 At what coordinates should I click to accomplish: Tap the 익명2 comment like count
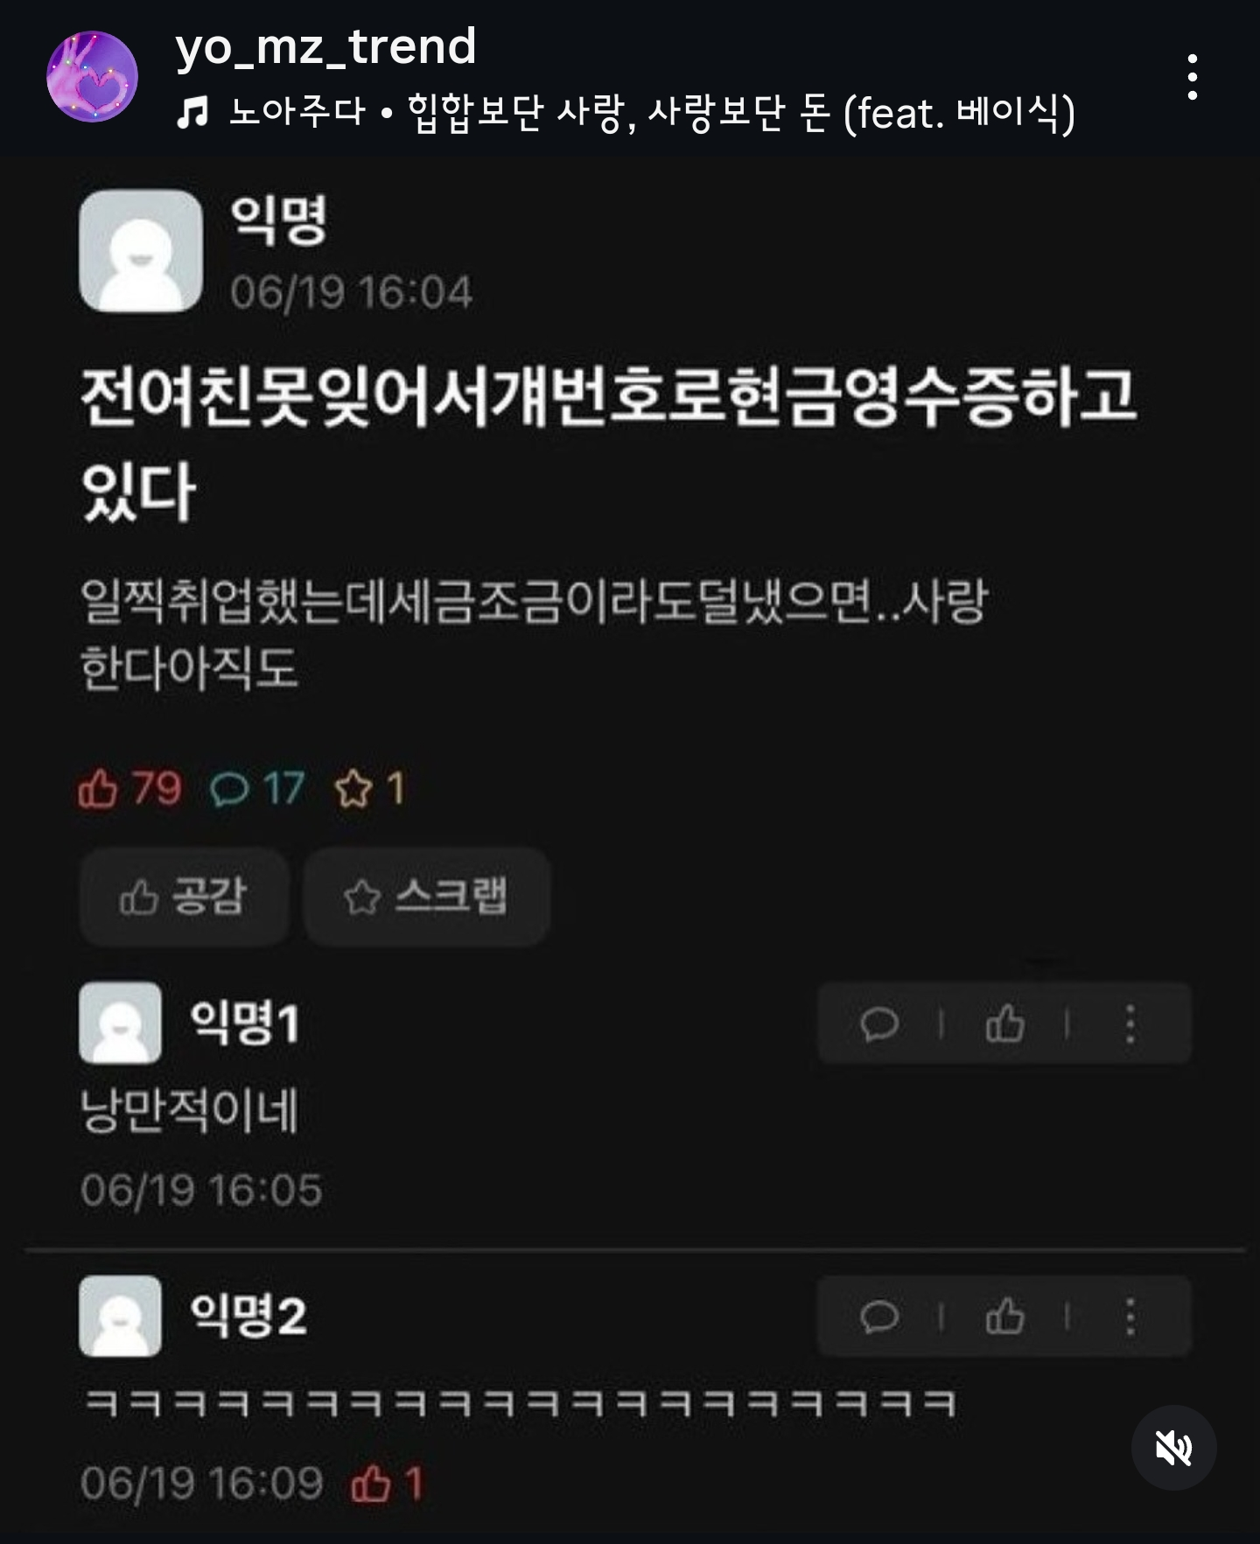click(387, 1484)
